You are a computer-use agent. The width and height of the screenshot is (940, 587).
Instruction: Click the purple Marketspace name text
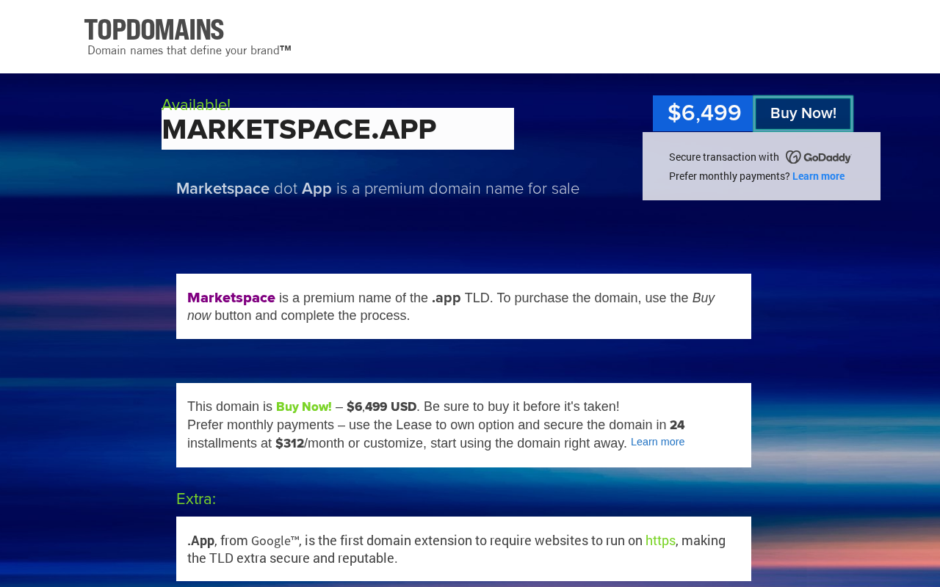(x=231, y=298)
